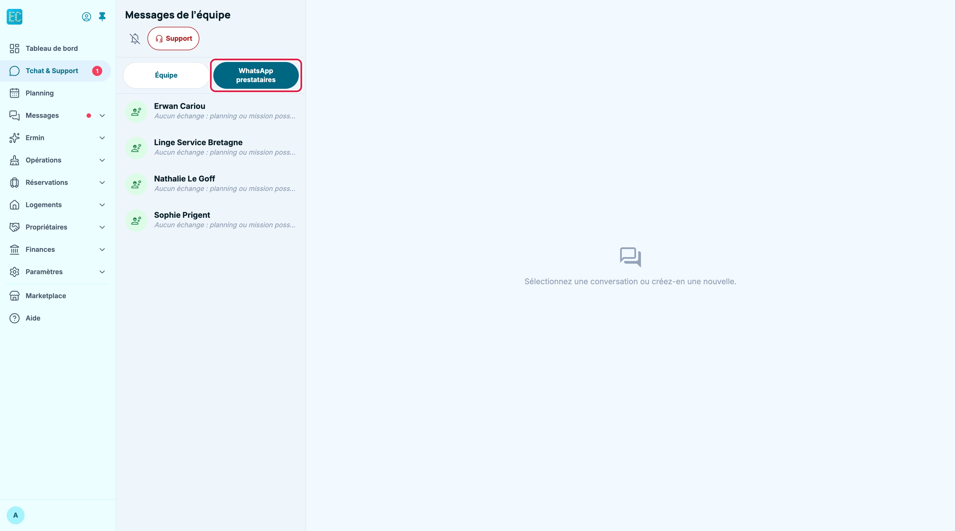Toggle the sidebar pin icon
This screenshot has height=531, width=955.
point(102,17)
